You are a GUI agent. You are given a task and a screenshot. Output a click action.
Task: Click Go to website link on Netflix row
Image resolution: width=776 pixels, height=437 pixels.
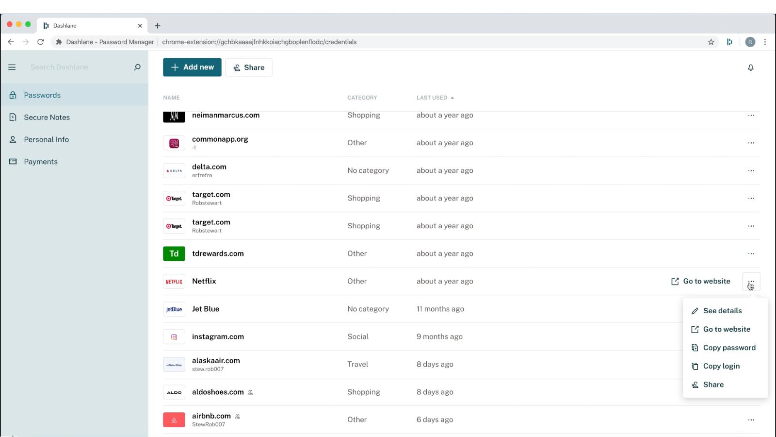pos(700,281)
